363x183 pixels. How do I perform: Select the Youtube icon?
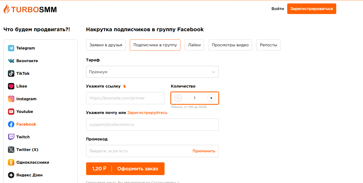coord(11,112)
